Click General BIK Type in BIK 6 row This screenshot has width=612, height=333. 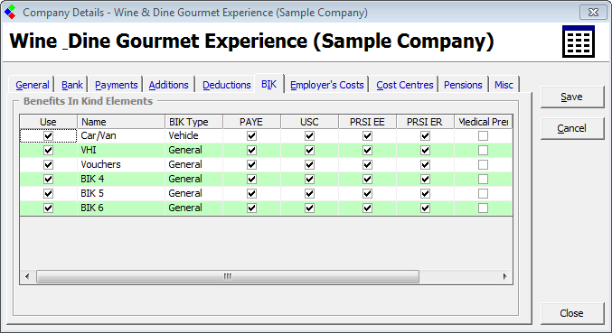193,208
